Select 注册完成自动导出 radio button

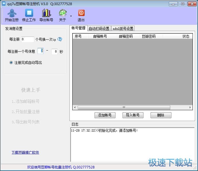[11, 63]
